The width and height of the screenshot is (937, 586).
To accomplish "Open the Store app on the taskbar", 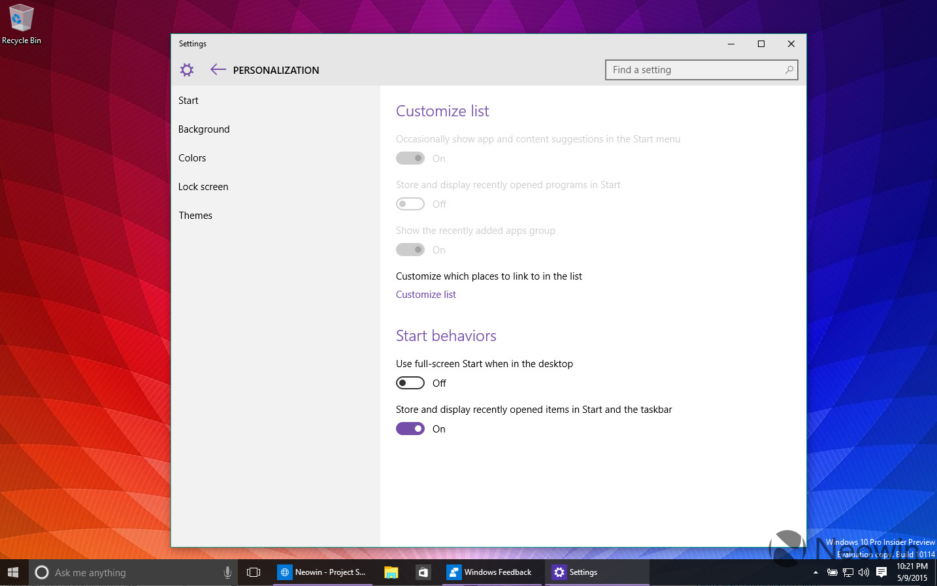I will point(423,572).
